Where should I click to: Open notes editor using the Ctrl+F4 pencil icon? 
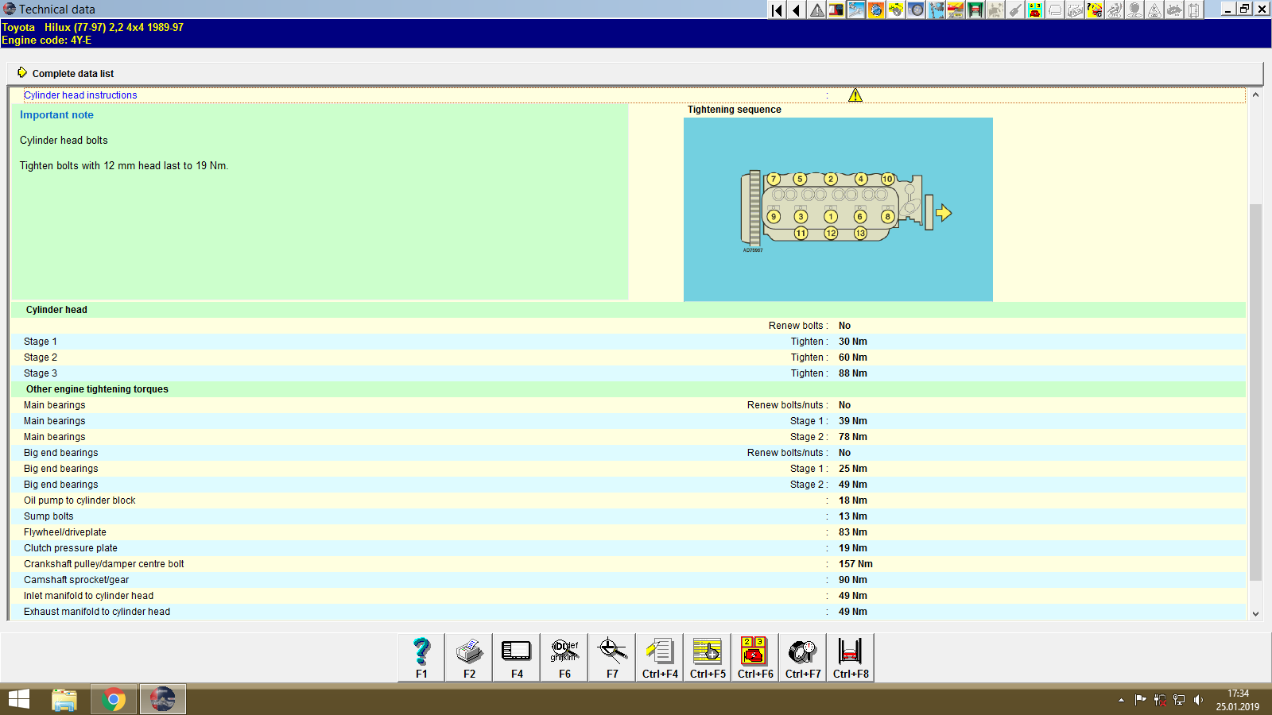(659, 657)
